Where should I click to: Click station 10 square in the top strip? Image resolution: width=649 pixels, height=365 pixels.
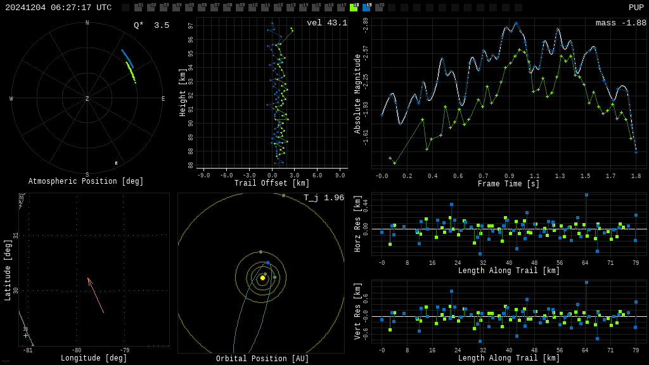(x=252, y=8)
